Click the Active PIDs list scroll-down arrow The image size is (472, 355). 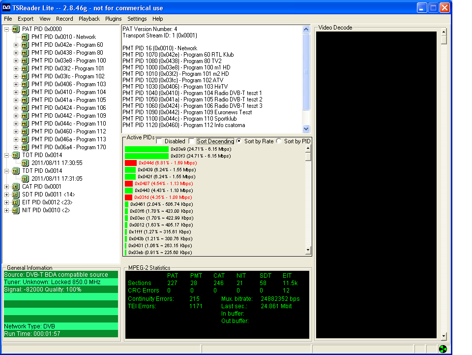[x=308, y=250]
